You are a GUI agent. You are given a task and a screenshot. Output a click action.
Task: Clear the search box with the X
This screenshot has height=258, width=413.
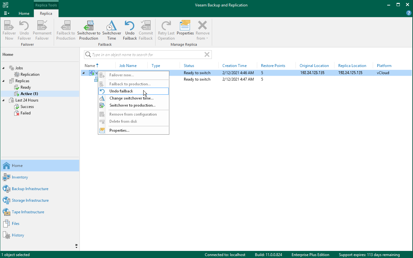tap(207, 55)
